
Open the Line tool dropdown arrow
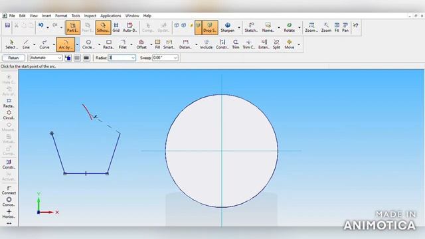[34, 44]
